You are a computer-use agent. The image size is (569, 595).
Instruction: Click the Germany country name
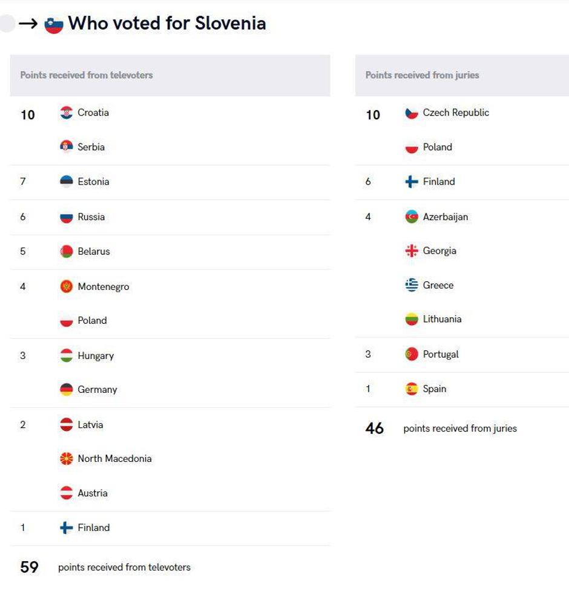coord(97,390)
